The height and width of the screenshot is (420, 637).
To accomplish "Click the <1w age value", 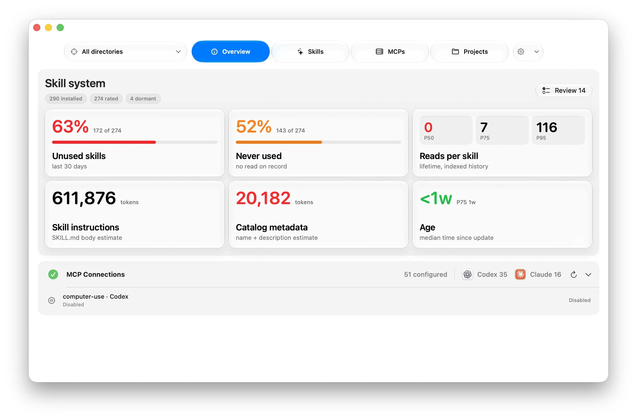I will coord(436,199).
